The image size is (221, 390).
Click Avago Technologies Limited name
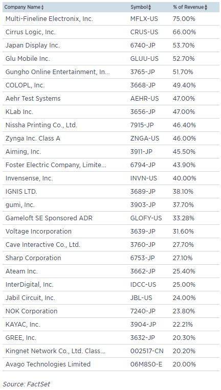pos(48,364)
